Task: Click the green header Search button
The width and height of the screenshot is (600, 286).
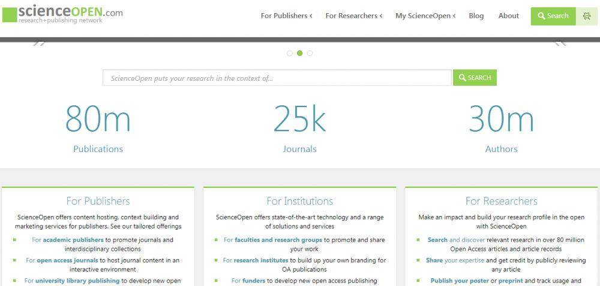Action: click(553, 16)
